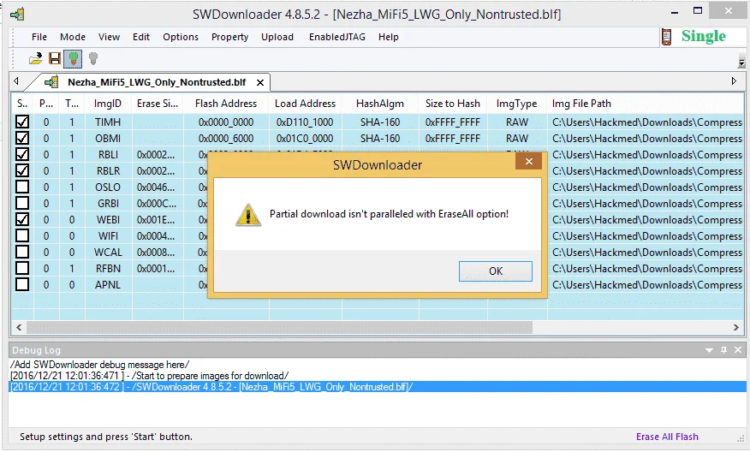Click the warning icon in the dialog
750x452 pixels.
(248, 215)
